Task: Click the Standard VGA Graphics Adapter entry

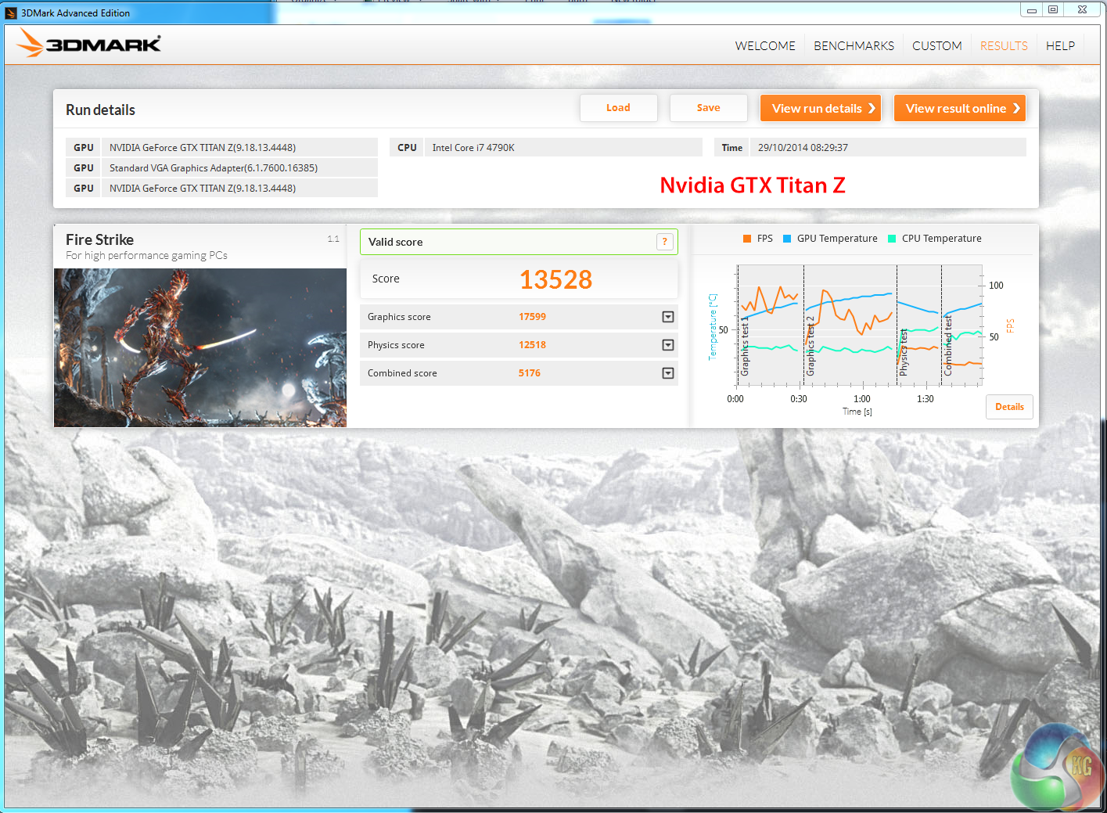Action: (214, 168)
